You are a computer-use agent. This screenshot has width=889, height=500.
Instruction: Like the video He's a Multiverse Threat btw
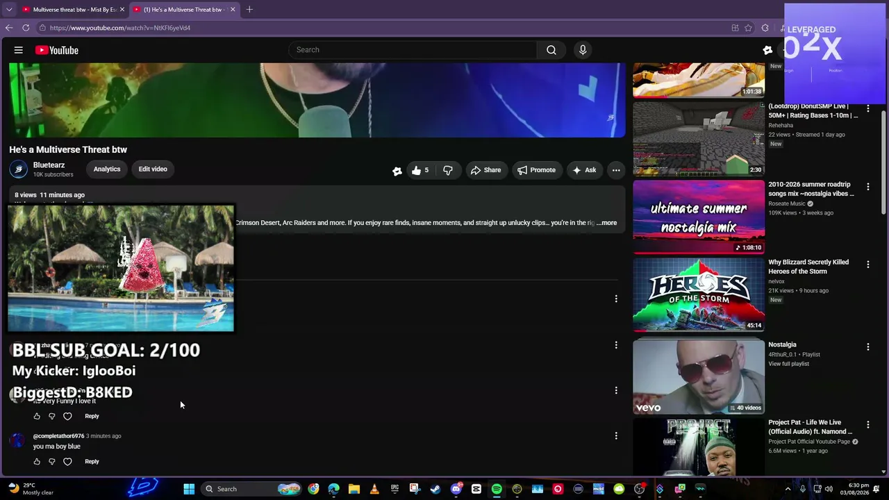(420, 170)
